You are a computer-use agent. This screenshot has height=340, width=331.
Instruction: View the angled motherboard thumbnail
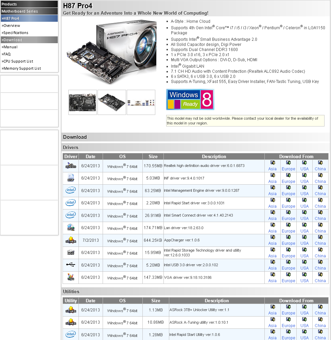112,102
